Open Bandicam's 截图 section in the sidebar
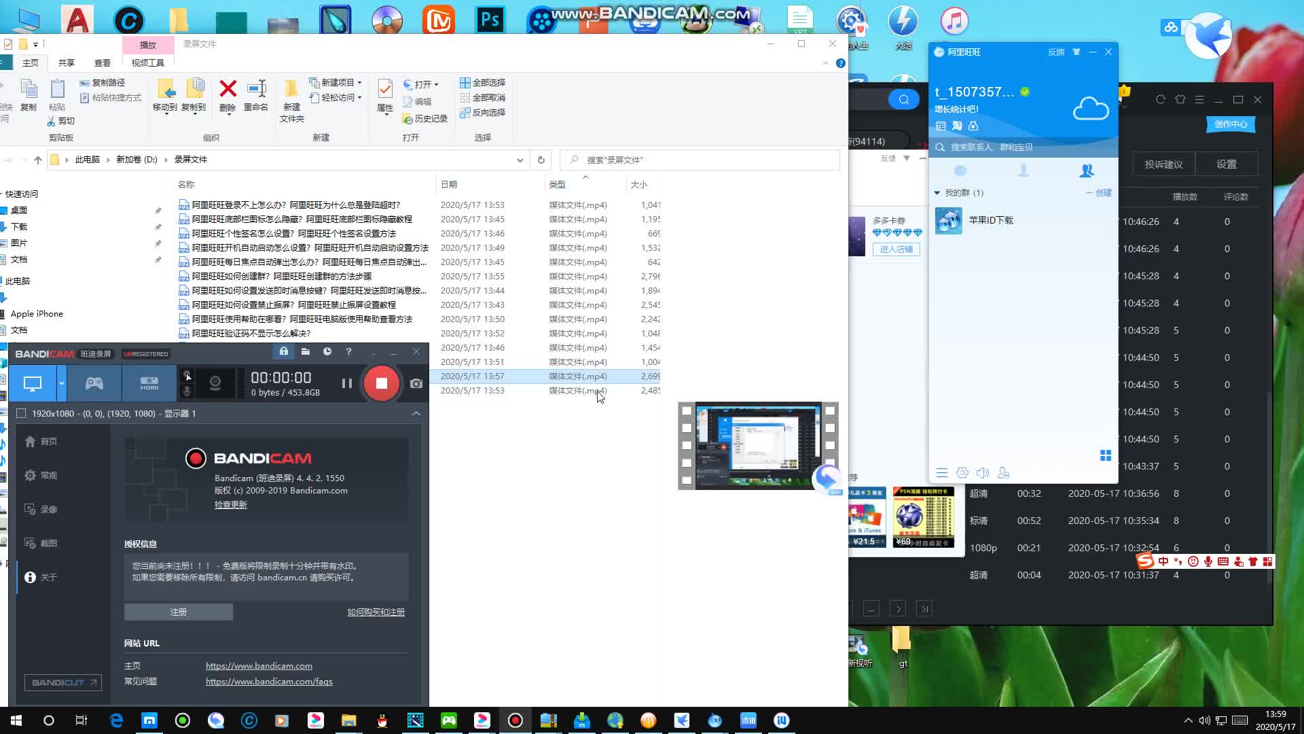Viewport: 1304px width, 734px height. pos(50,543)
